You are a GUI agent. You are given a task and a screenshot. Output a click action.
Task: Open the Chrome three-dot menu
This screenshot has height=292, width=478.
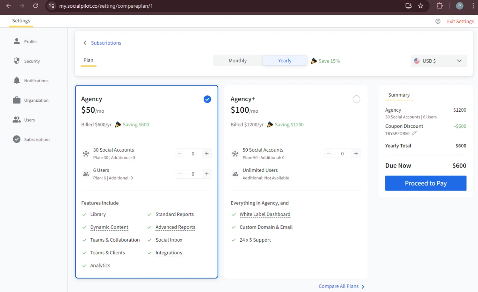point(473,6)
